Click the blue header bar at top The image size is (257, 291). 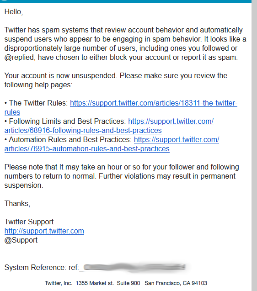pyautogui.click(x=126, y=1)
